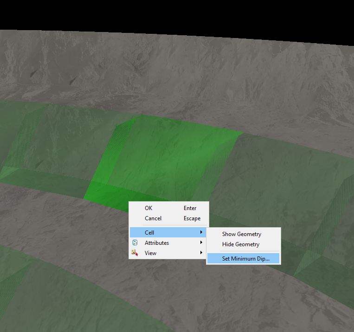Choose OK in the context menu

tap(168, 208)
